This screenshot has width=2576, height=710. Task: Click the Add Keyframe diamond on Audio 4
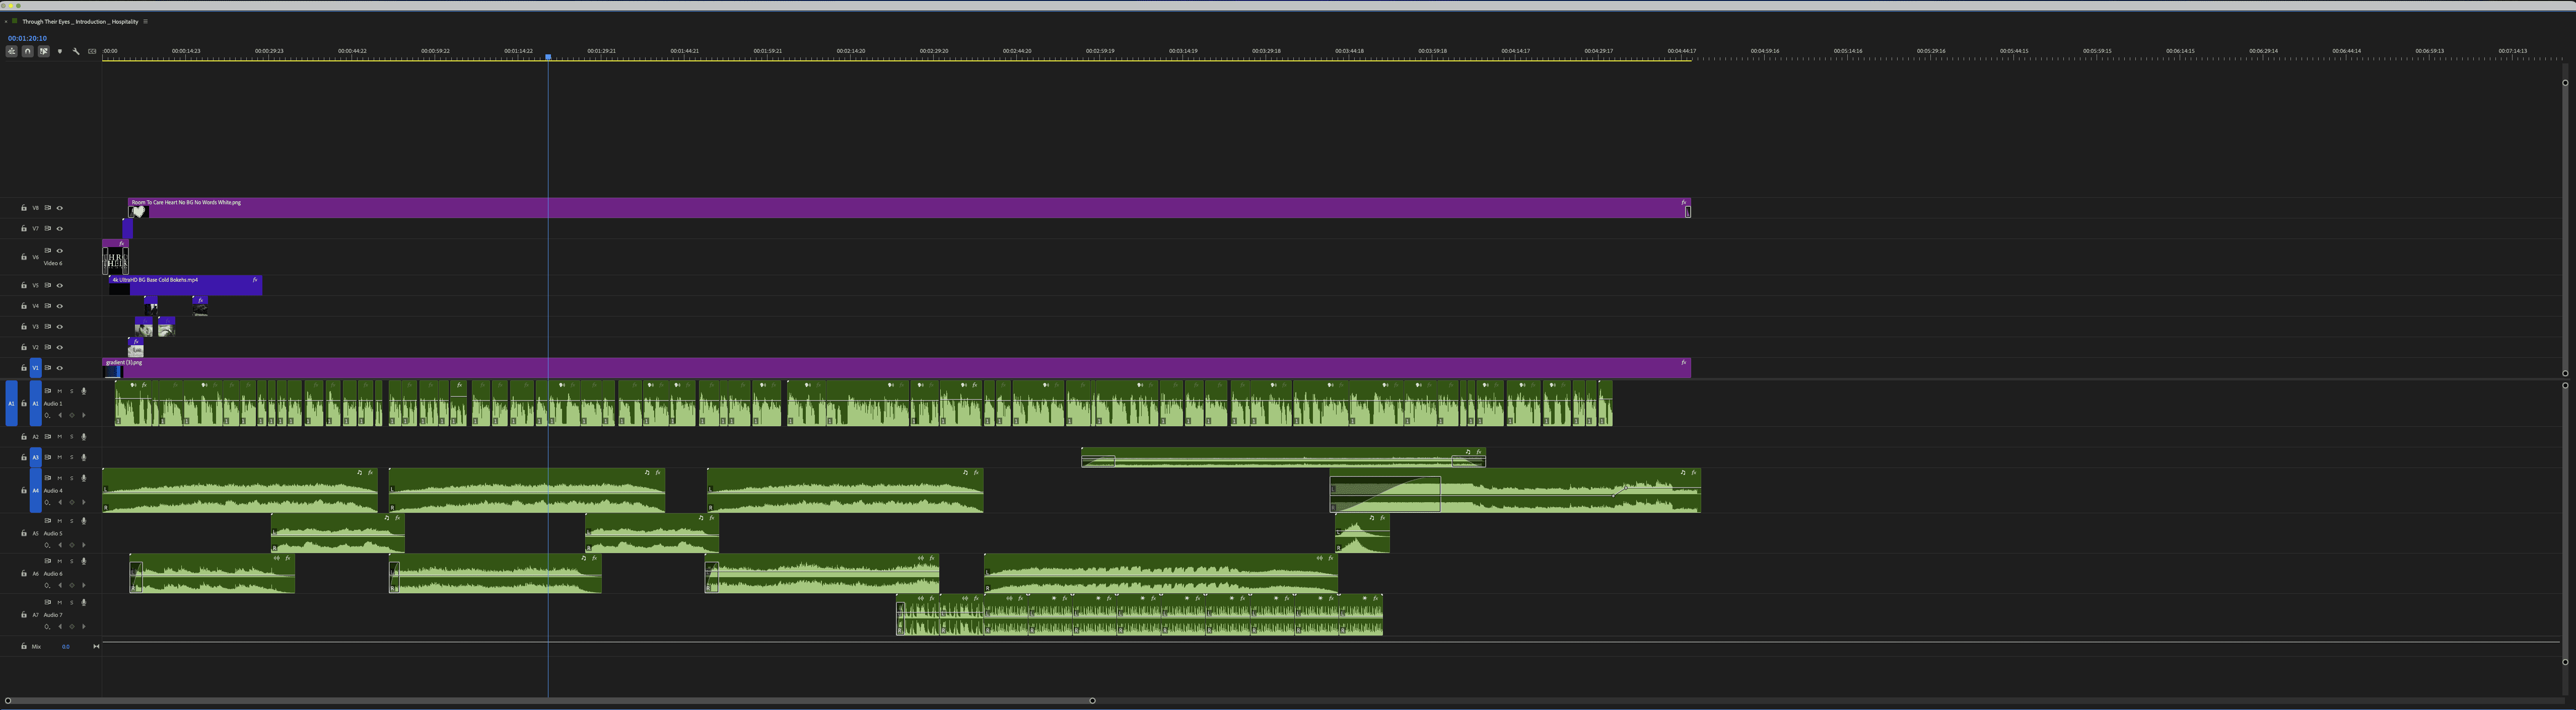pyautogui.click(x=72, y=502)
